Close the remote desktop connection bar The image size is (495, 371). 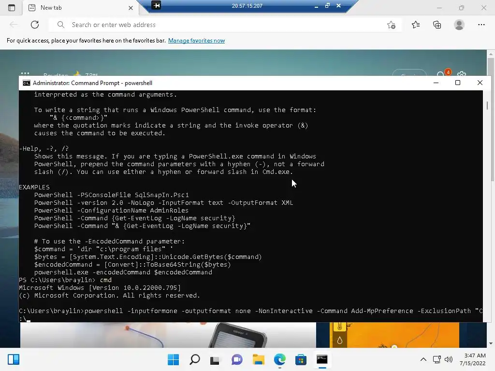338,6
